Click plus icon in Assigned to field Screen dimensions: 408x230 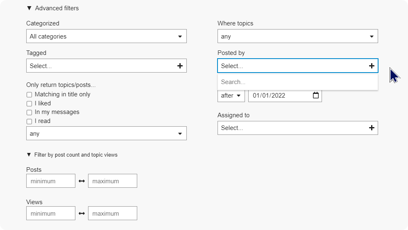pos(372,128)
